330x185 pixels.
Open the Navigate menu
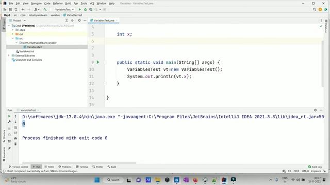pyautogui.click(x=36, y=4)
